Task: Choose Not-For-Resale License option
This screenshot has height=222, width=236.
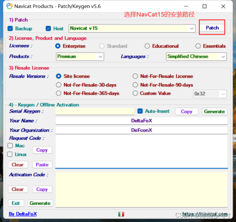Action: [135, 76]
